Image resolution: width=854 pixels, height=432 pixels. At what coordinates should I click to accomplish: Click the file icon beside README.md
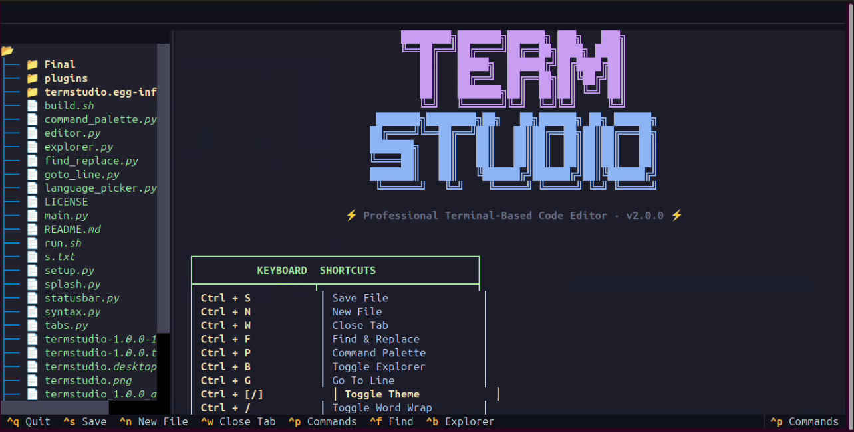click(x=32, y=229)
